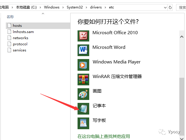The width and height of the screenshot is (186, 140).
Task: Pick the Microsoft Word icon
Action: coord(83,50)
